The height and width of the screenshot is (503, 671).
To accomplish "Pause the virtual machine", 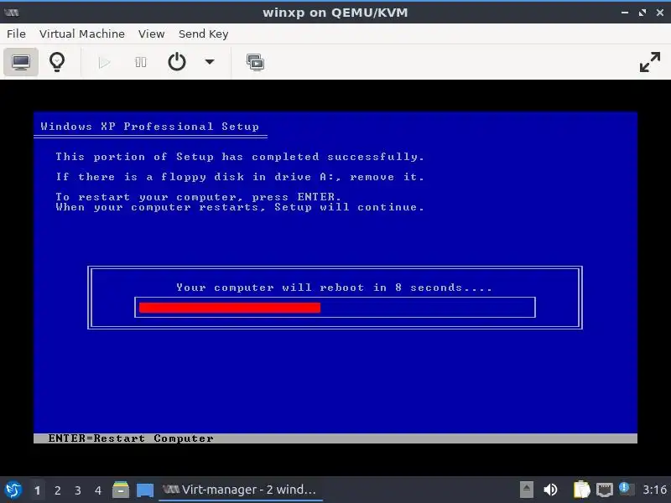I will (141, 62).
